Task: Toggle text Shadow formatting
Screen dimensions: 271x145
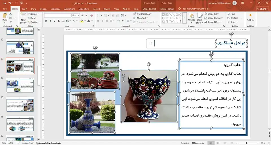Action: coord(59,21)
